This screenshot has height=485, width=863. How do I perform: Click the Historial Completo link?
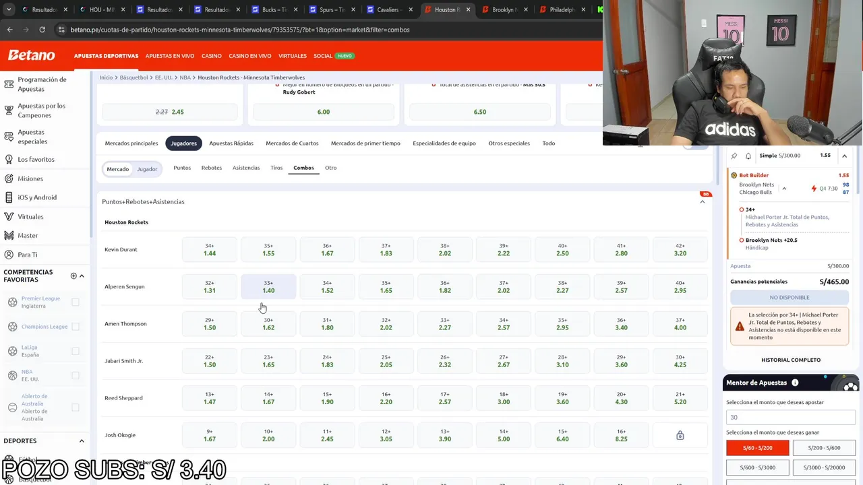coord(791,360)
